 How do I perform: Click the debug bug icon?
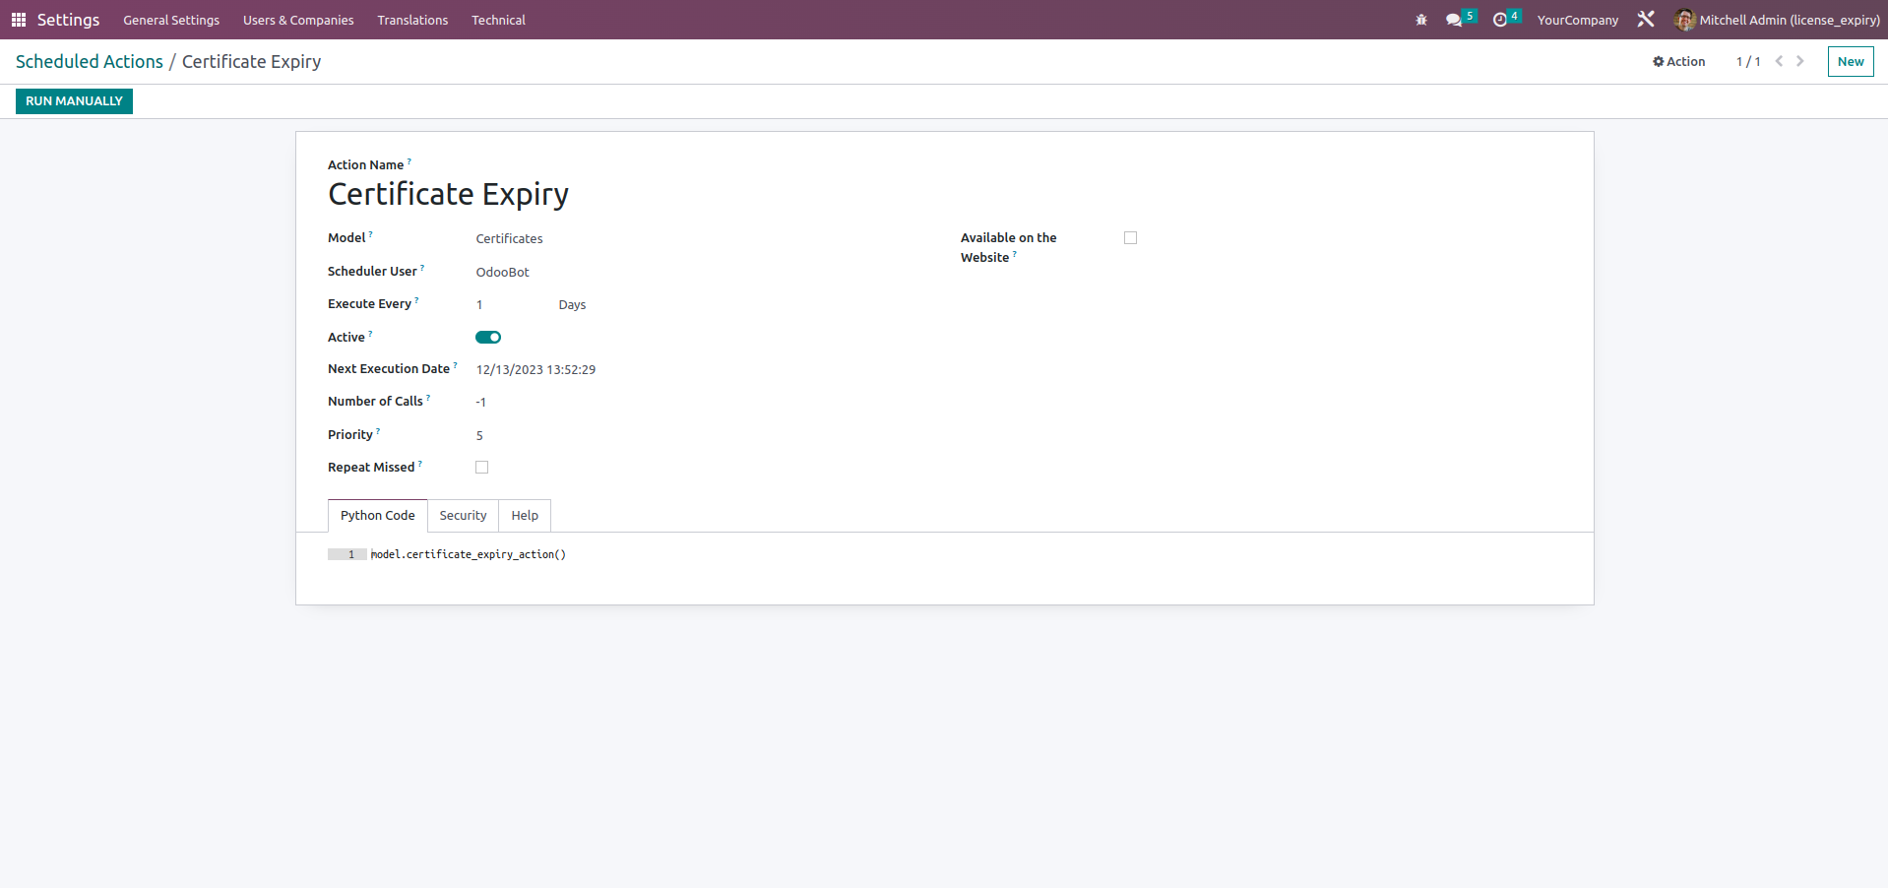(x=1420, y=20)
